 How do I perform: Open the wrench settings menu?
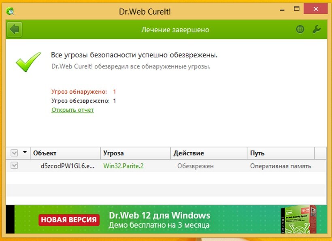[317, 29]
